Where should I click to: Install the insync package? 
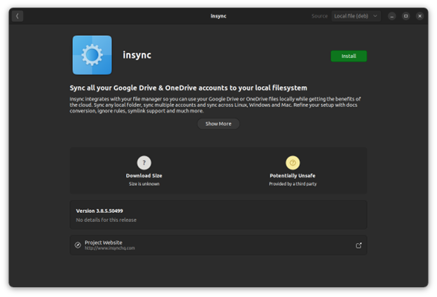coord(349,56)
